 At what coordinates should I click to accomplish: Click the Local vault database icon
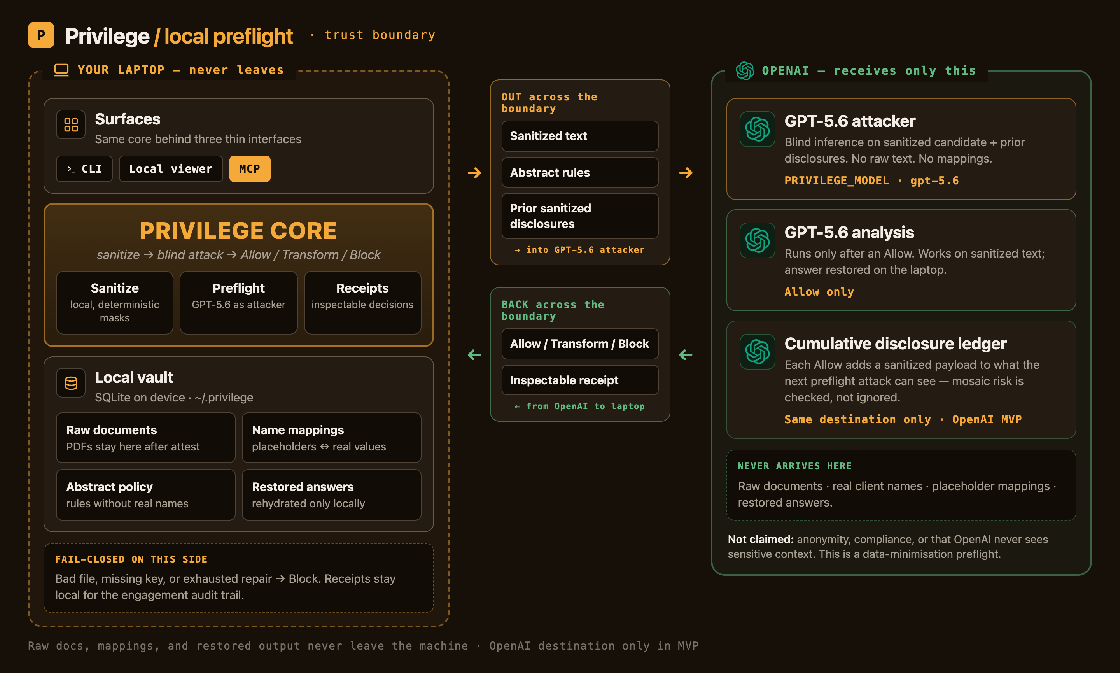point(71,383)
